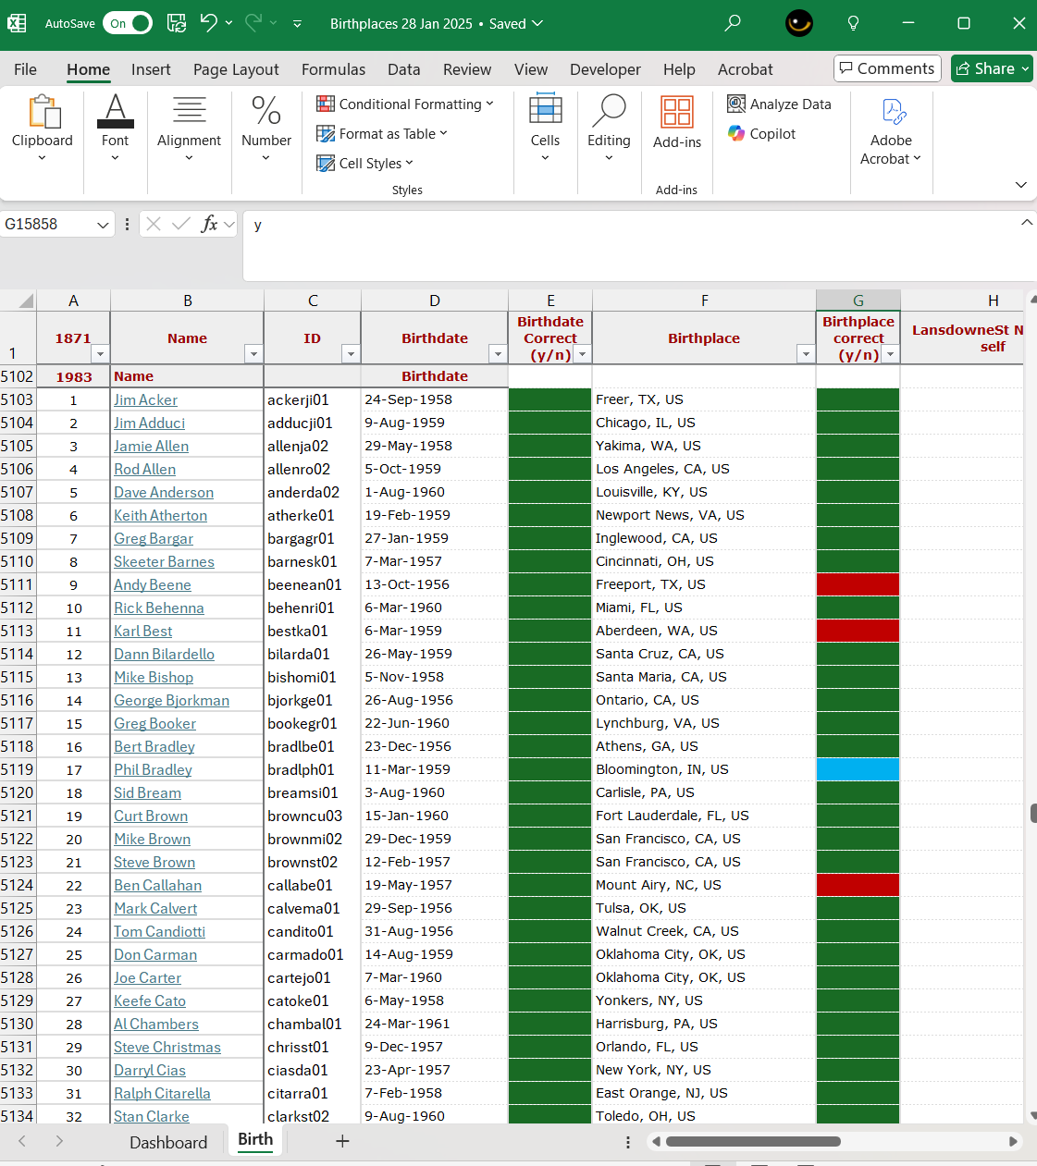The image size is (1037, 1166).
Task: Add a new sheet with plus icon
Action: click(342, 1141)
